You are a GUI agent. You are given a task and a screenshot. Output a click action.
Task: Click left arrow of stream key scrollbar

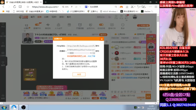pos(68,53)
